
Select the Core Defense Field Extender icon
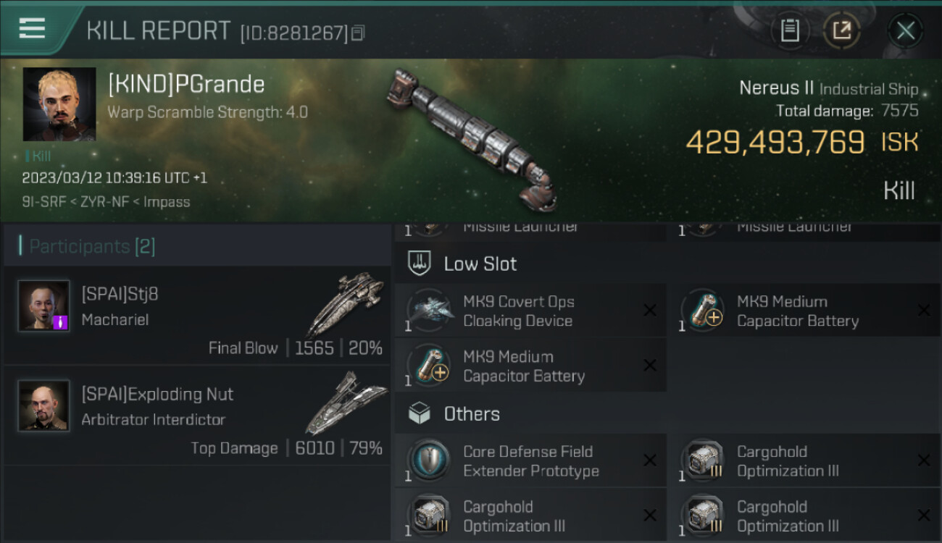(429, 461)
